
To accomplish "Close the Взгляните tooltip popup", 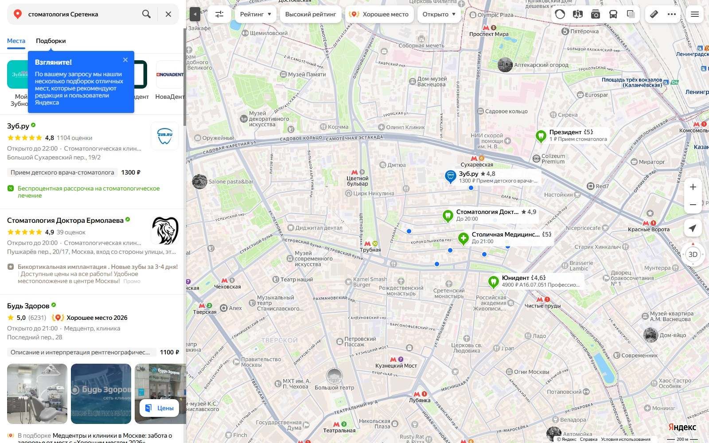I will [125, 60].
